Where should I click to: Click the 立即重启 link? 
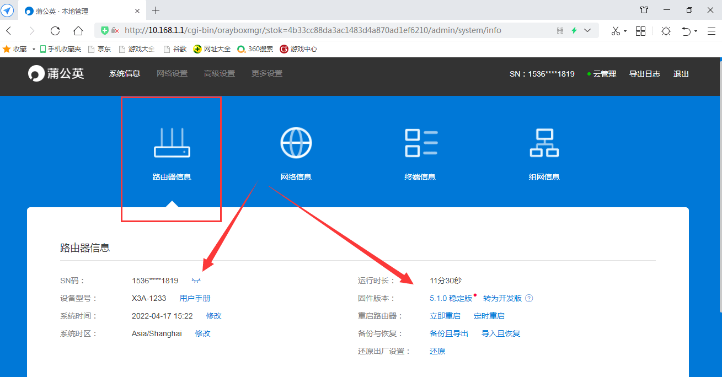(445, 316)
